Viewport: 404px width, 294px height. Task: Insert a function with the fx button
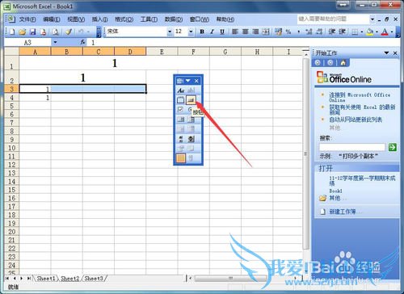click(x=82, y=42)
